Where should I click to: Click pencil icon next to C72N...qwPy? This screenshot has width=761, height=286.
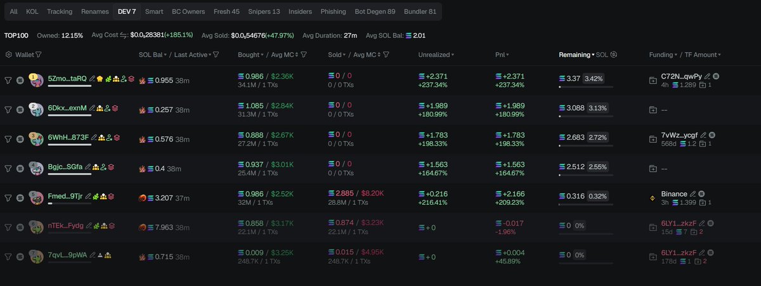(x=708, y=76)
